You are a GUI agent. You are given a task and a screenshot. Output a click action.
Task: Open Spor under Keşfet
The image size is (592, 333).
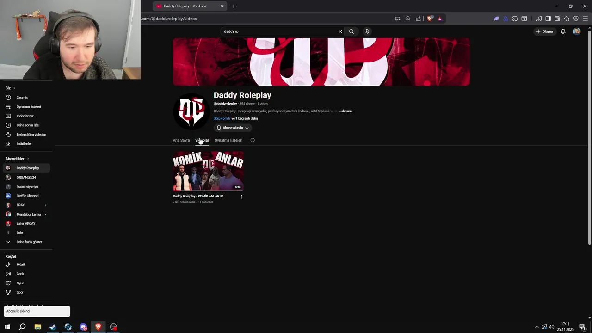click(x=26, y=292)
